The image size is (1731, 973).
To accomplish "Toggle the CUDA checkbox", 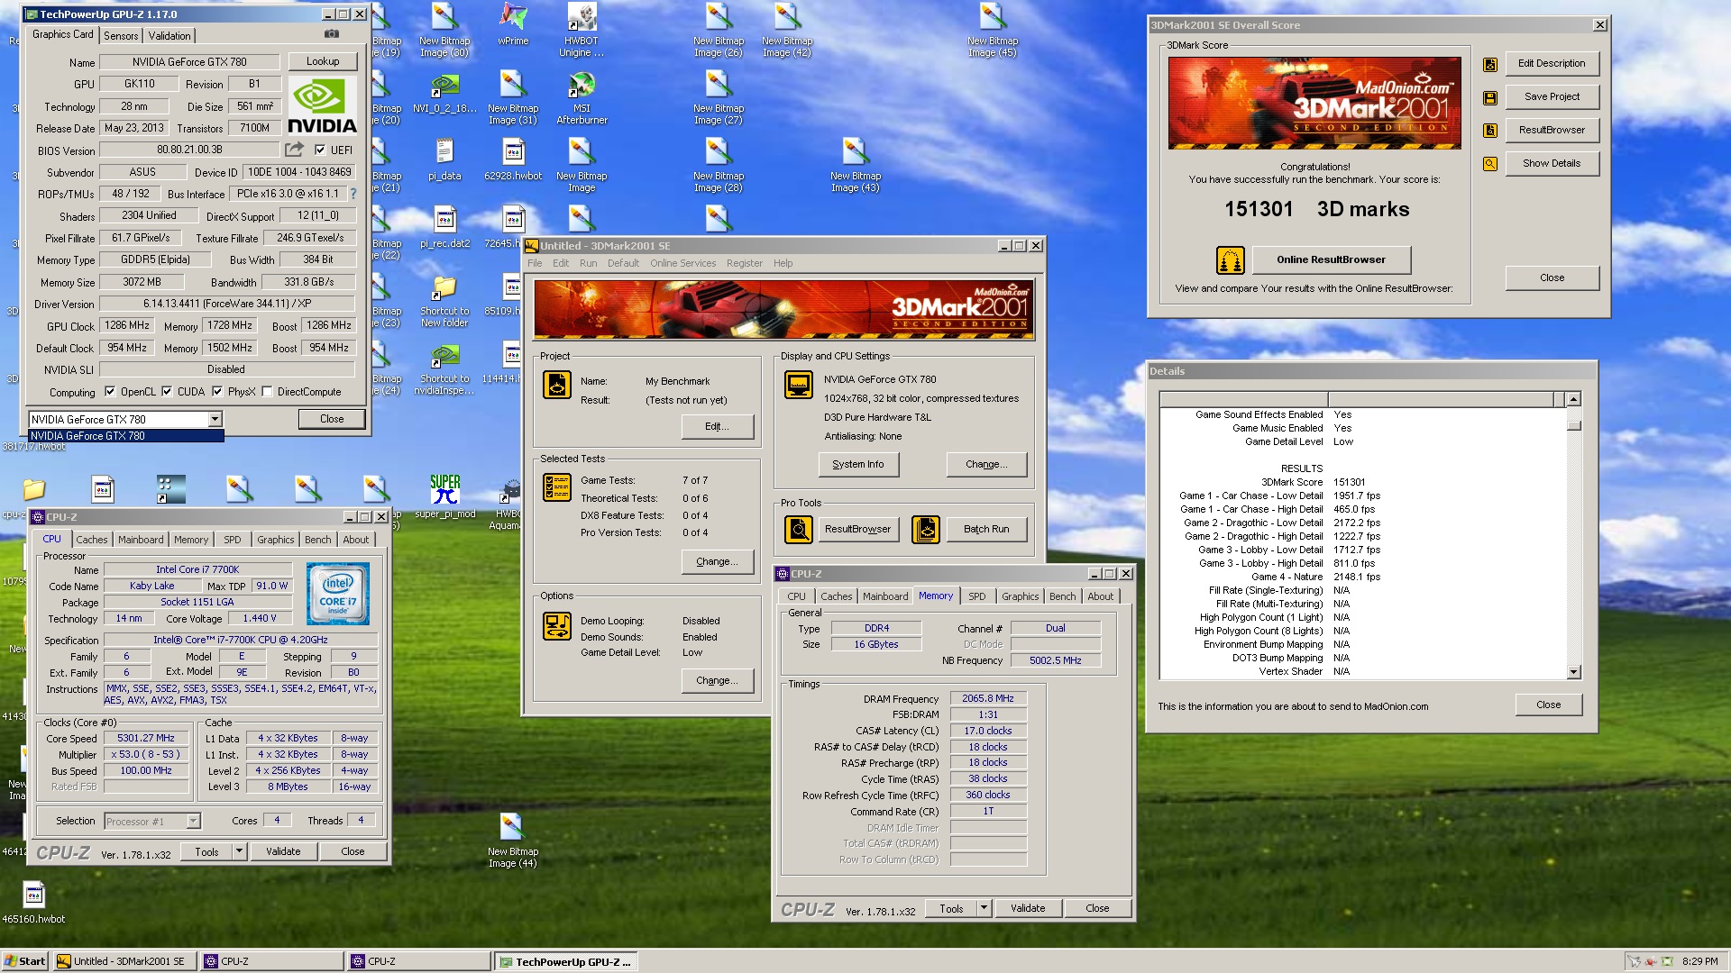I will coord(167,392).
